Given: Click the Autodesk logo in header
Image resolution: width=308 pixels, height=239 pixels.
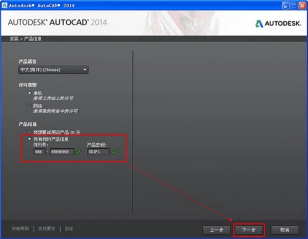Looking at the screenshot, I should [x=278, y=24].
